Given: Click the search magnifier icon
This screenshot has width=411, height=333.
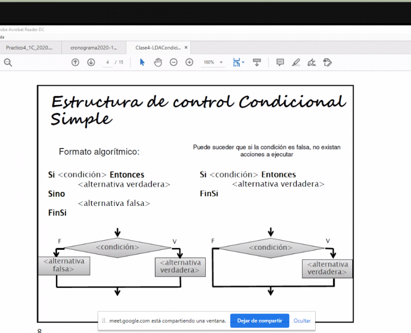Looking at the screenshot, I should [x=8, y=62].
